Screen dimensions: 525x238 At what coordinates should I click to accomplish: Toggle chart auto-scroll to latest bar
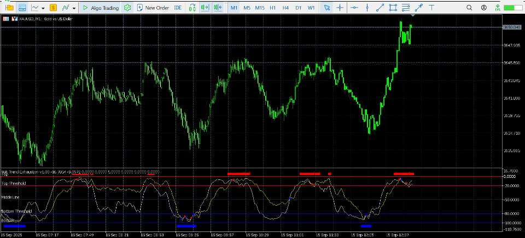pos(206,8)
